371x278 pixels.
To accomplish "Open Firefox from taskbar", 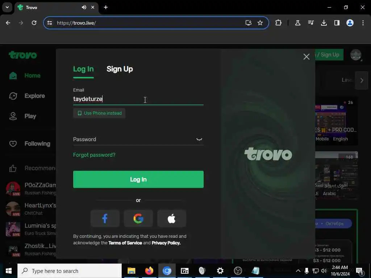I will [149, 271].
